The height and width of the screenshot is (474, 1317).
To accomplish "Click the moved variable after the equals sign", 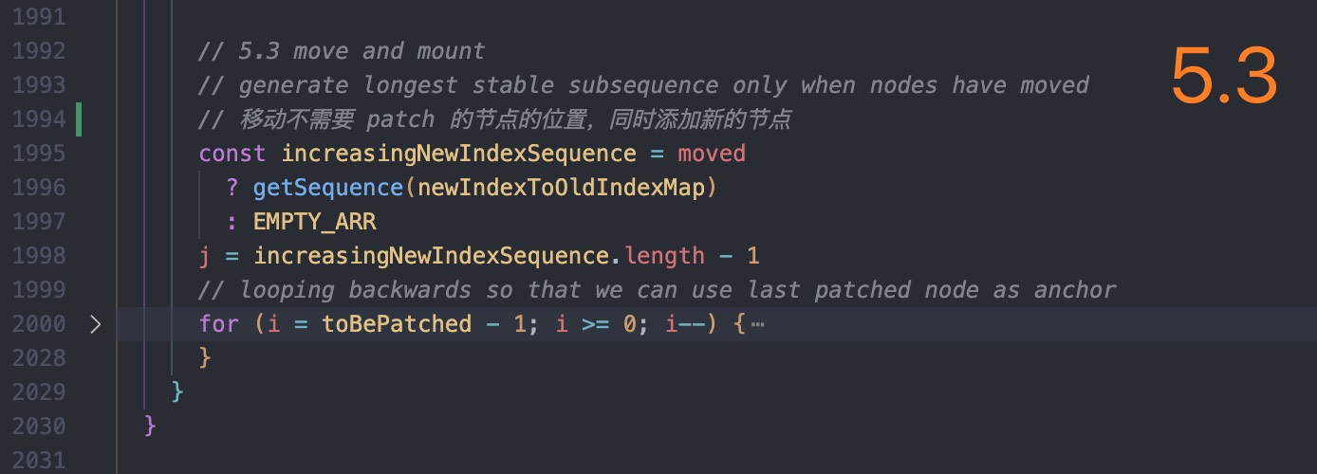I will click(x=712, y=154).
